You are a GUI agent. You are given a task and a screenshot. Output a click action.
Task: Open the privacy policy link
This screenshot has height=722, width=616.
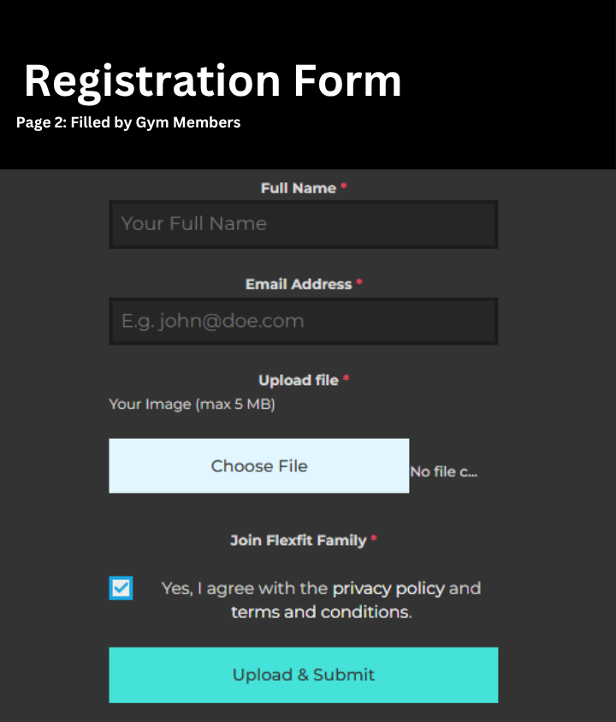pyautogui.click(x=388, y=589)
